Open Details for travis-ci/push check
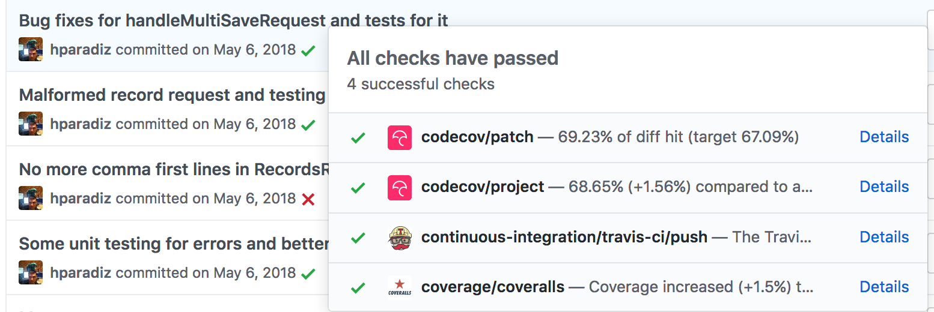The width and height of the screenshot is (934, 312). [884, 238]
